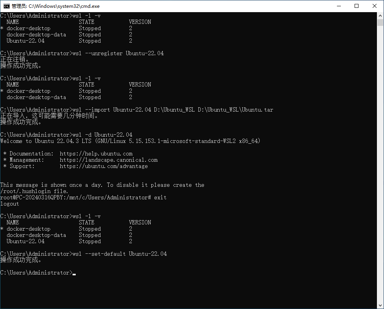Click the 'logout' text line
The height and width of the screenshot is (309, 384).
pyautogui.click(x=9, y=204)
